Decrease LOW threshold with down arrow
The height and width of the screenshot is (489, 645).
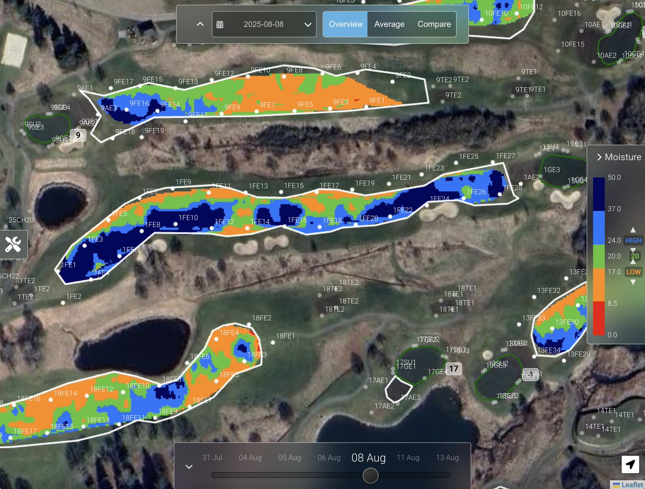633,282
